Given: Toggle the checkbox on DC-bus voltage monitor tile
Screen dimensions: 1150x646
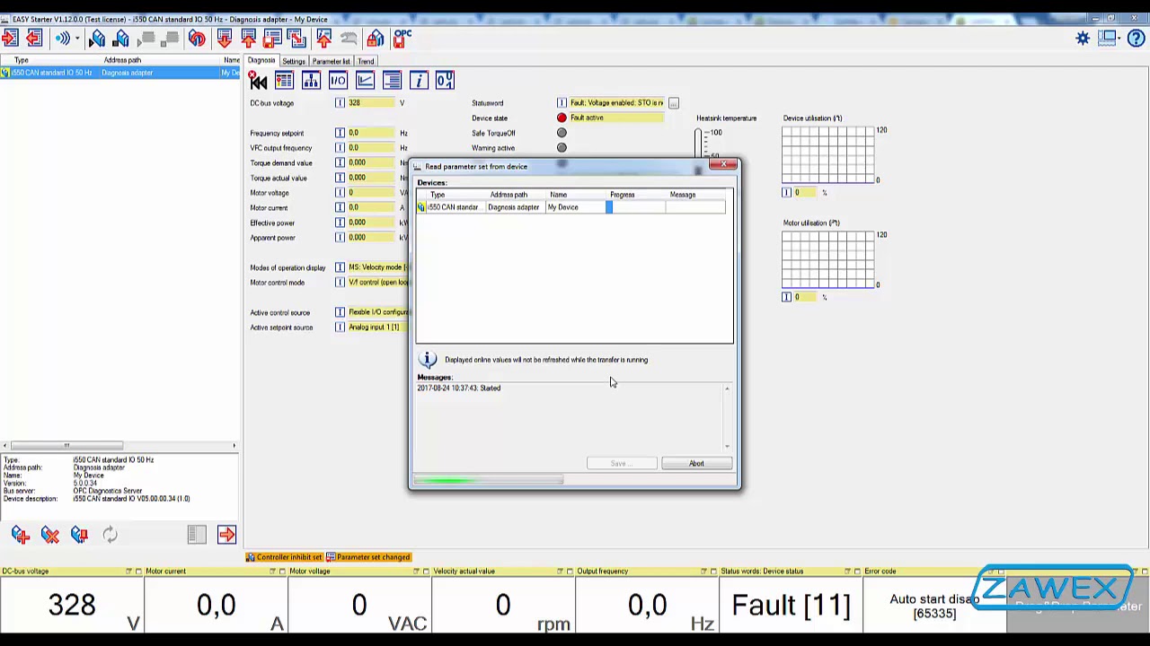Looking at the screenshot, I should click(x=138, y=572).
